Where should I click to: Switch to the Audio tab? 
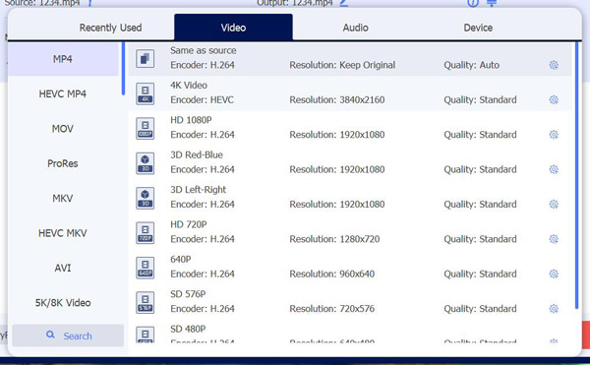coord(355,28)
